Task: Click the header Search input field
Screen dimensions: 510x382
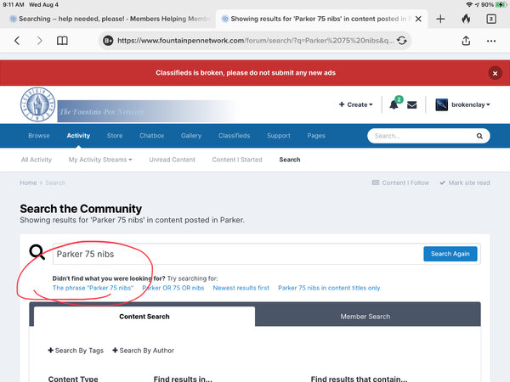Action: tap(422, 136)
